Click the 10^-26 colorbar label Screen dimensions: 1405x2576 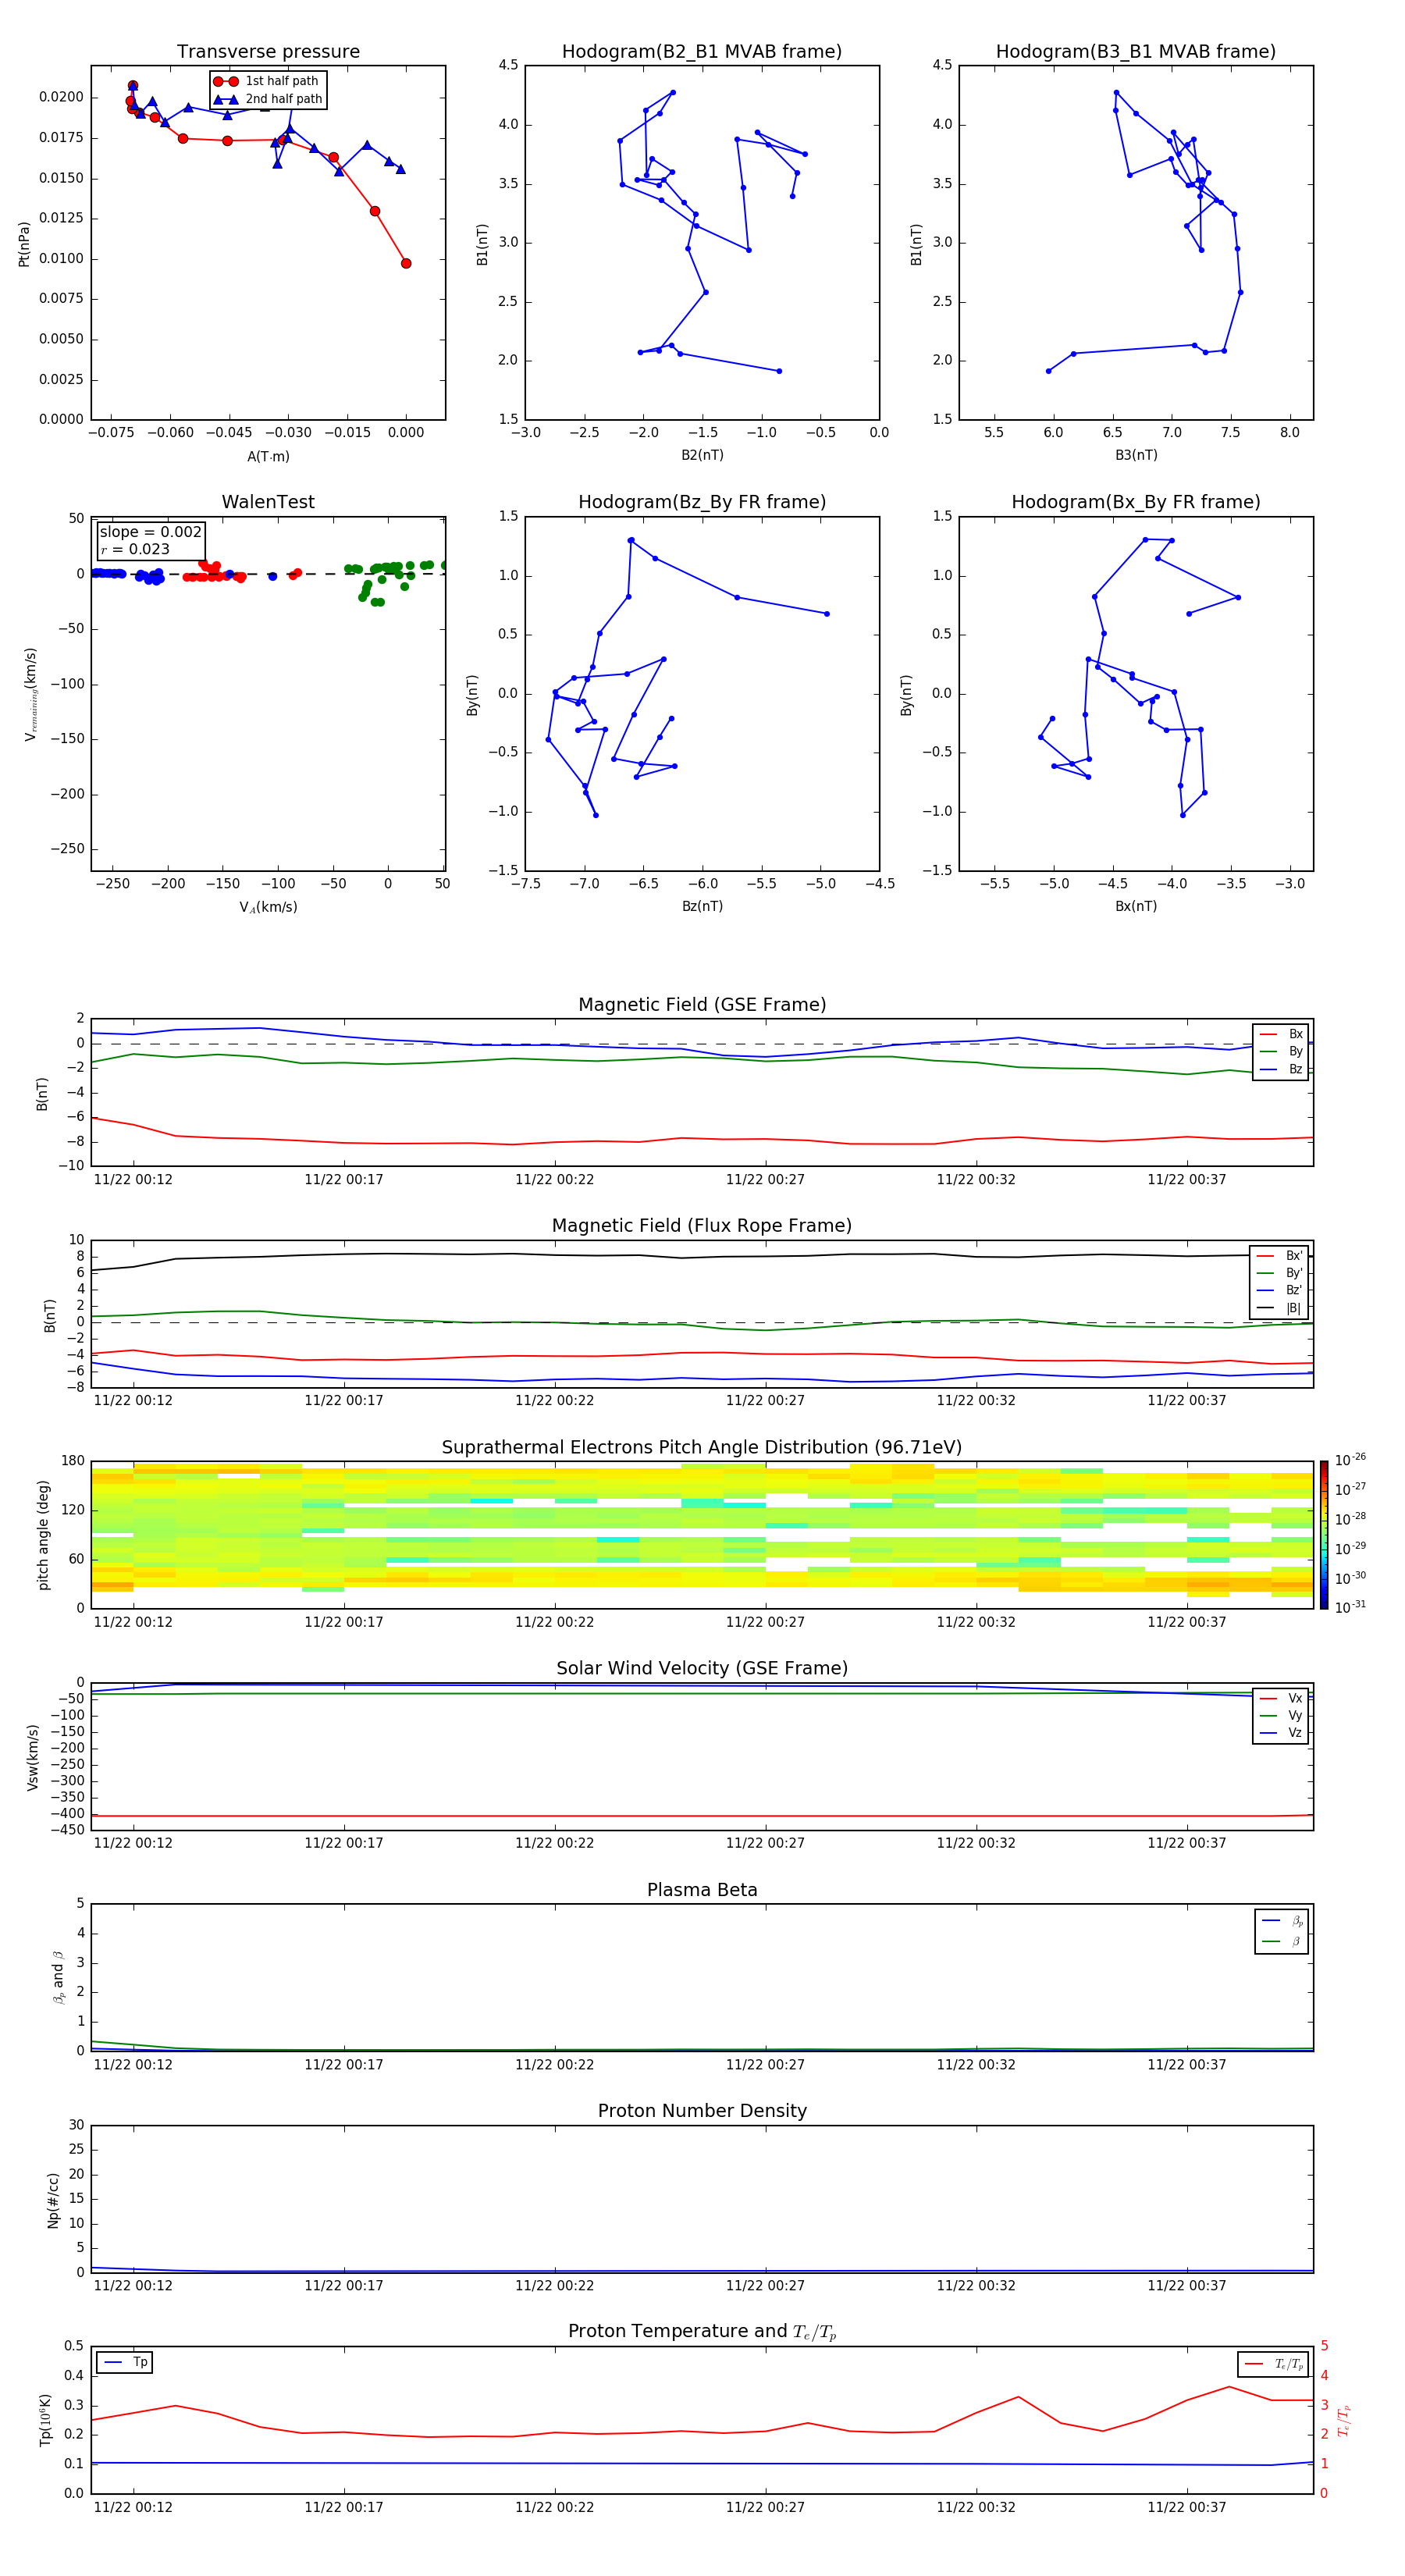click(x=1350, y=1460)
